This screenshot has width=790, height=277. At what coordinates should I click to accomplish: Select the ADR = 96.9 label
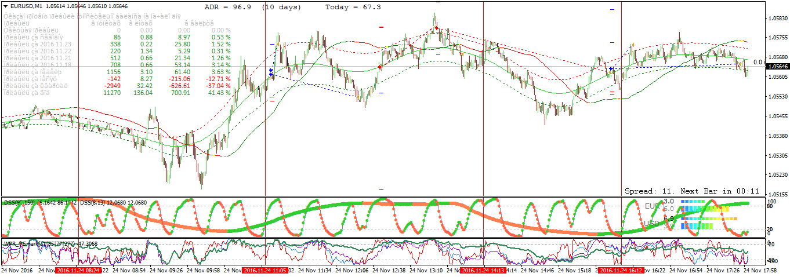pyautogui.click(x=227, y=7)
